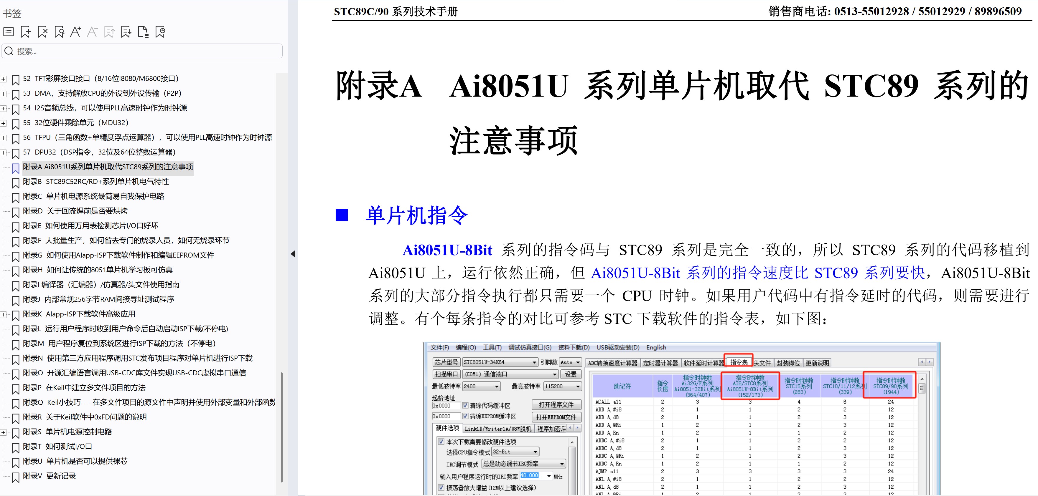The width and height of the screenshot is (1038, 496).
Task: Click the bookmark panel vertical scrollbar
Action: (x=281, y=427)
